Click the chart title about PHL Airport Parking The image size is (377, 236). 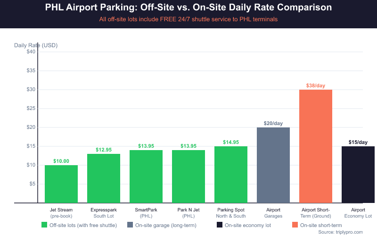pos(188,8)
